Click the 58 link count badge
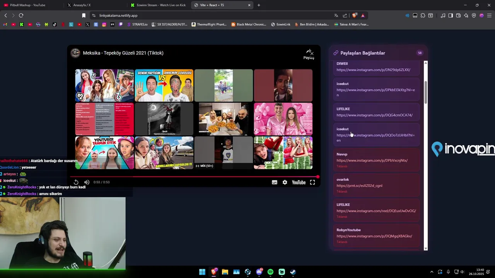The width and height of the screenshot is (495, 278). point(420,53)
